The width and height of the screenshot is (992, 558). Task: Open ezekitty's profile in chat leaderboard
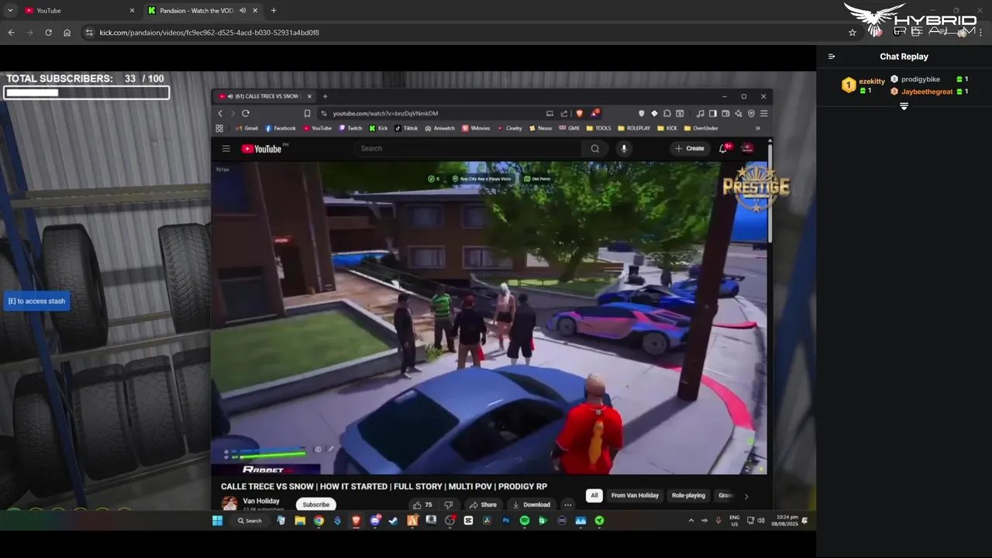point(871,81)
